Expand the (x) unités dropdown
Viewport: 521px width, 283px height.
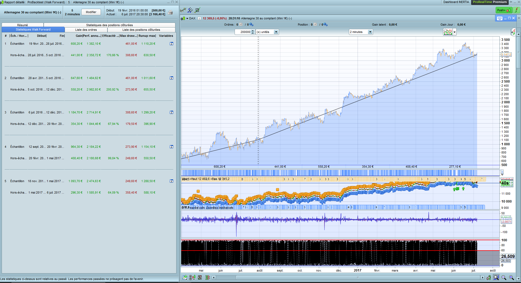(x=276, y=32)
